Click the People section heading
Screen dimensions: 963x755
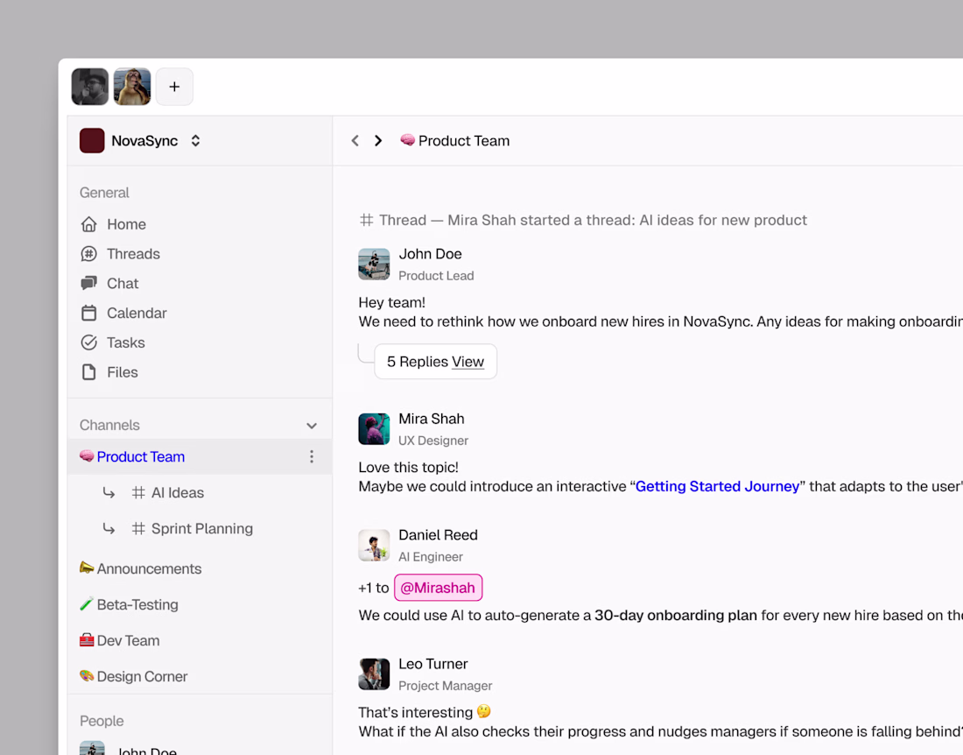(x=102, y=721)
